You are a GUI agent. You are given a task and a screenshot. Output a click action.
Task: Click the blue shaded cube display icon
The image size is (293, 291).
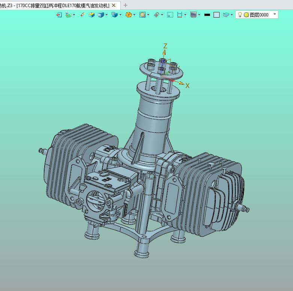(x=101, y=15)
